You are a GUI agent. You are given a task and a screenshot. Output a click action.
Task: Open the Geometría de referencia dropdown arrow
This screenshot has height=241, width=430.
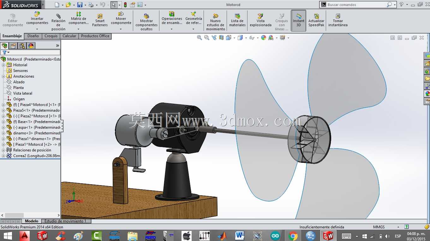point(194,29)
